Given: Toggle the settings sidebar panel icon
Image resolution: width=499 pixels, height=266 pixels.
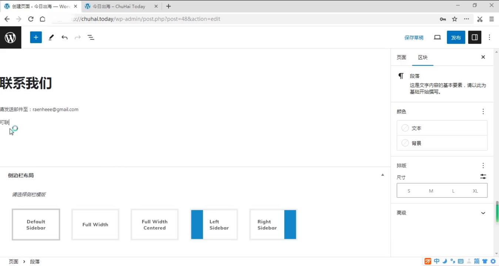Looking at the screenshot, I should [475, 37].
